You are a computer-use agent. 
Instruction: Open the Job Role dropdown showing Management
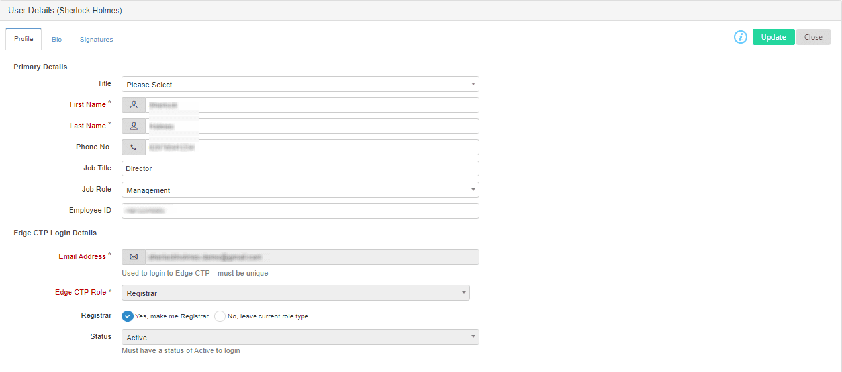pos(301,190)
